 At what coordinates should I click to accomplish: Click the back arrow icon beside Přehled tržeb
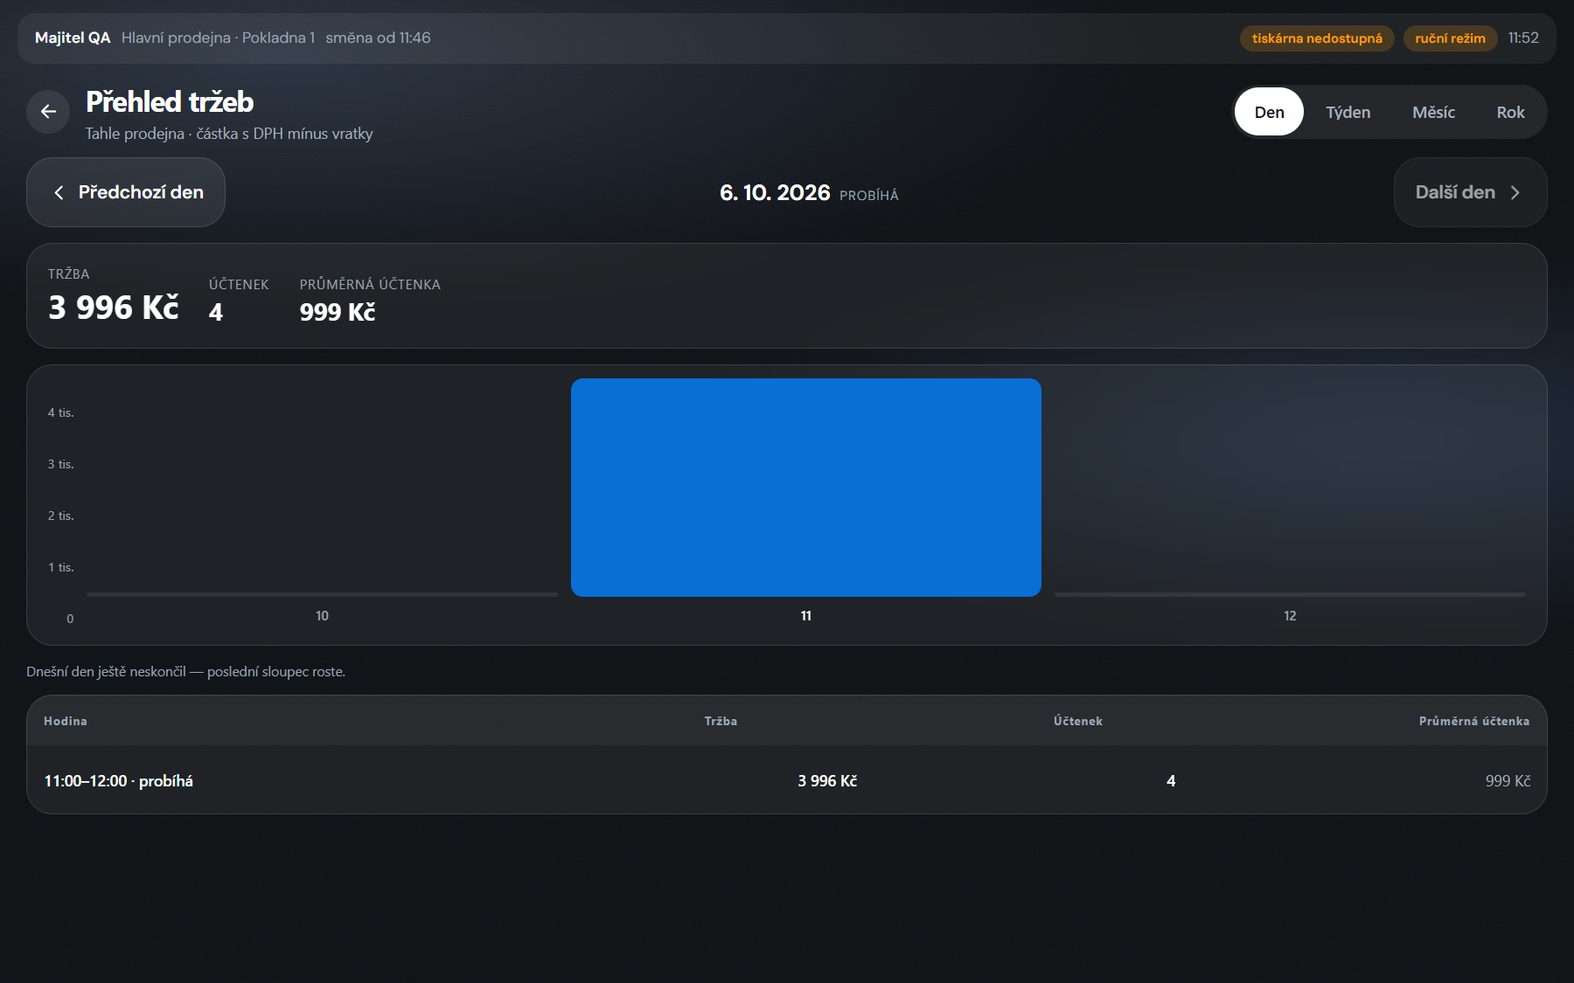48,112
